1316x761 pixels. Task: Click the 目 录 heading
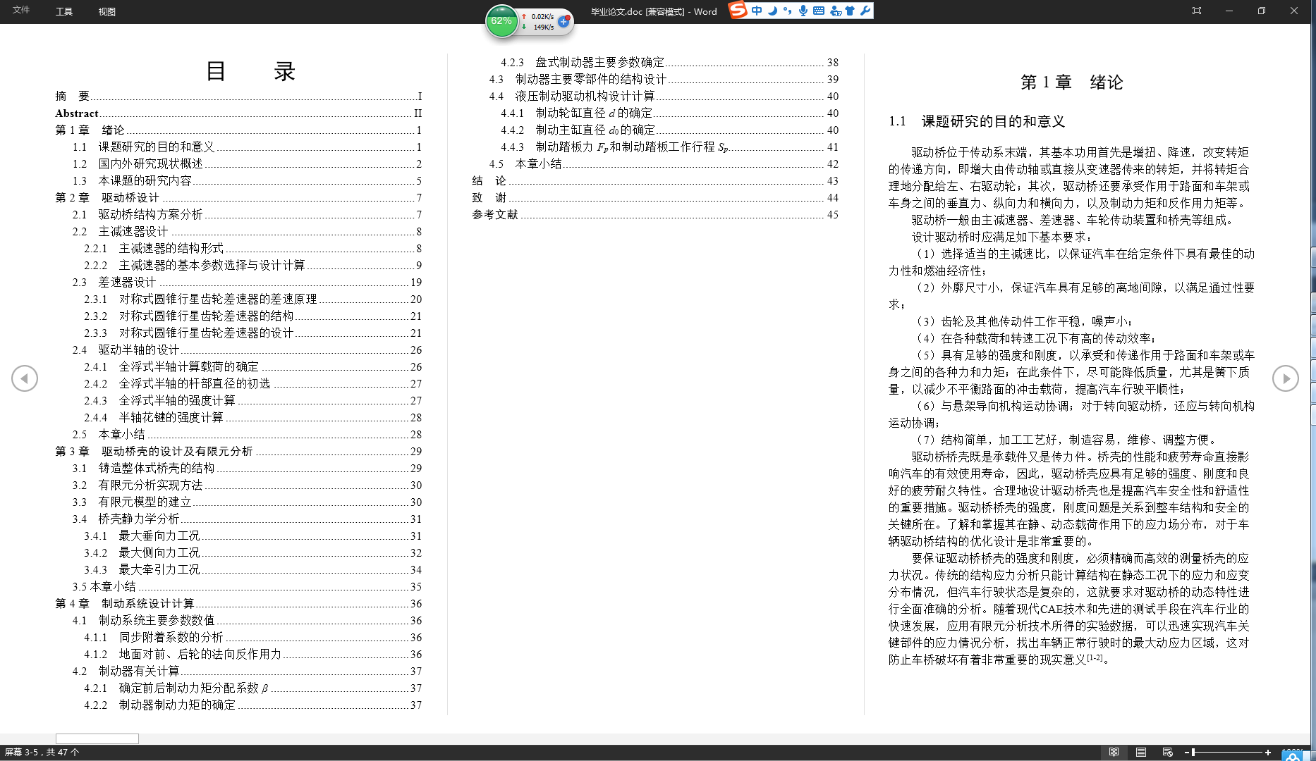(250, 71)
